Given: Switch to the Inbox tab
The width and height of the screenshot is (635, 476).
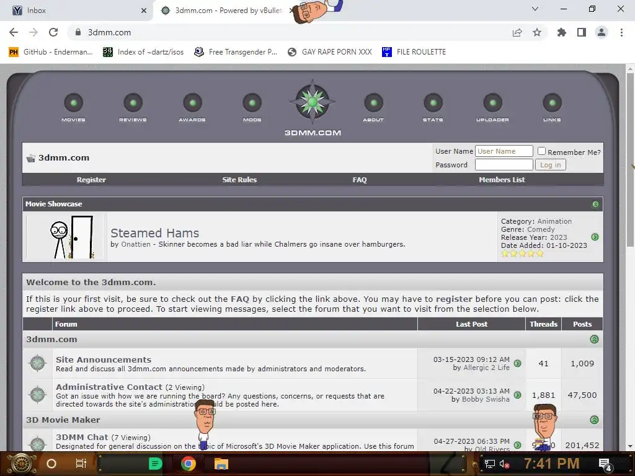Looking at the screenshot, I should (x=77, y=11).
